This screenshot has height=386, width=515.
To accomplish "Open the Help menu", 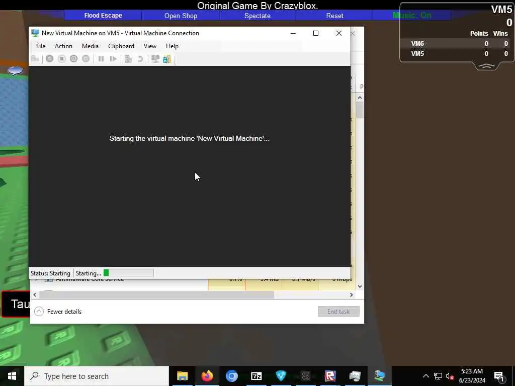I will click(x=172, y=46).
